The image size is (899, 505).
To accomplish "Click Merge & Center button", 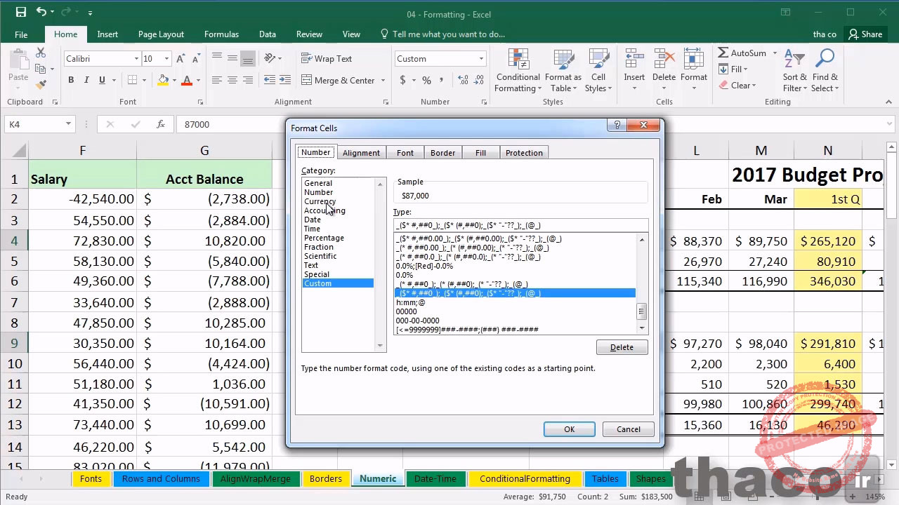I will (x=339, y=81).
